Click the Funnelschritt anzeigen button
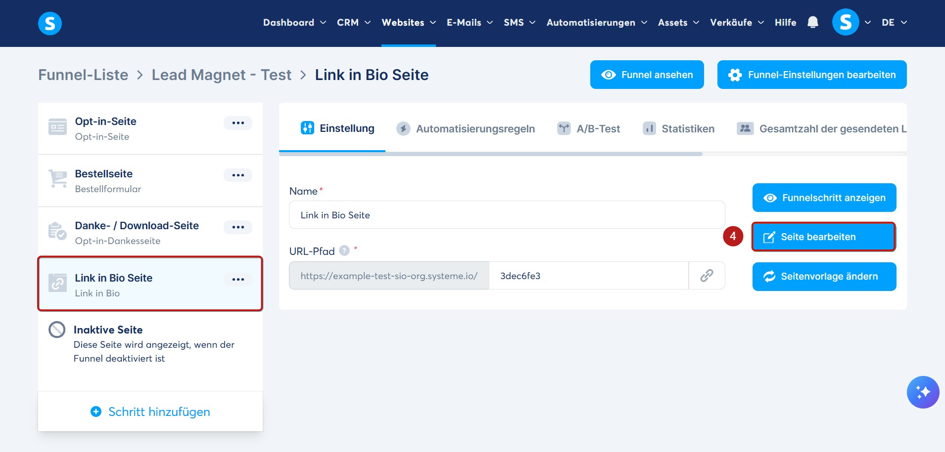 [824, 198]
